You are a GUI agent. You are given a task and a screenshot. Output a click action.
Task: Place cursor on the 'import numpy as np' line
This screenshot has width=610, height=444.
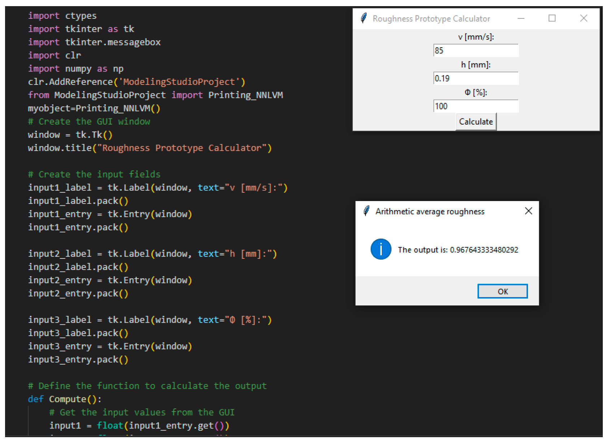pos(76,69)
